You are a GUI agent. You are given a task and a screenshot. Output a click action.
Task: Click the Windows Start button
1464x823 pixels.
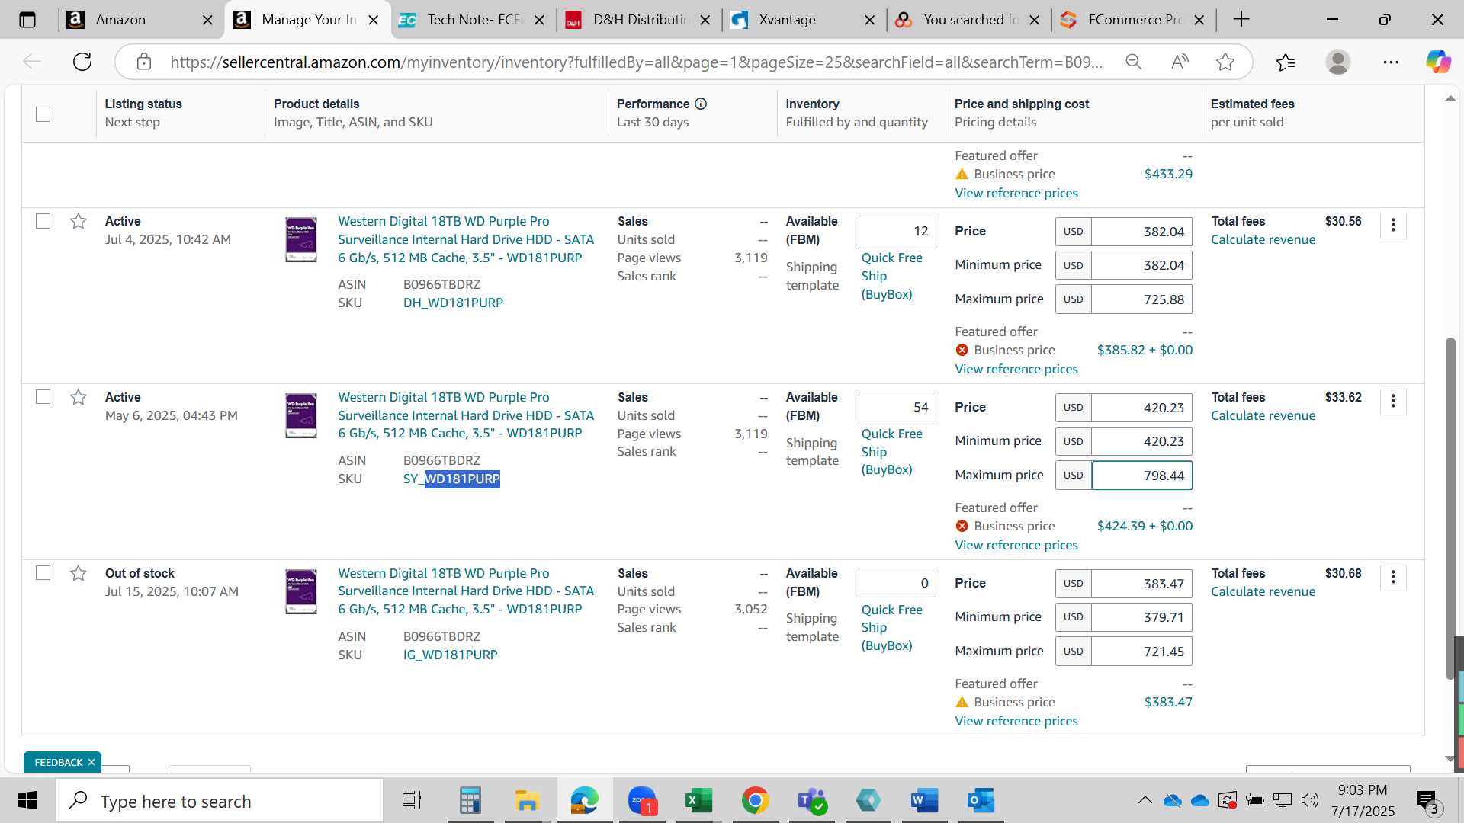[x=27, y=801]
